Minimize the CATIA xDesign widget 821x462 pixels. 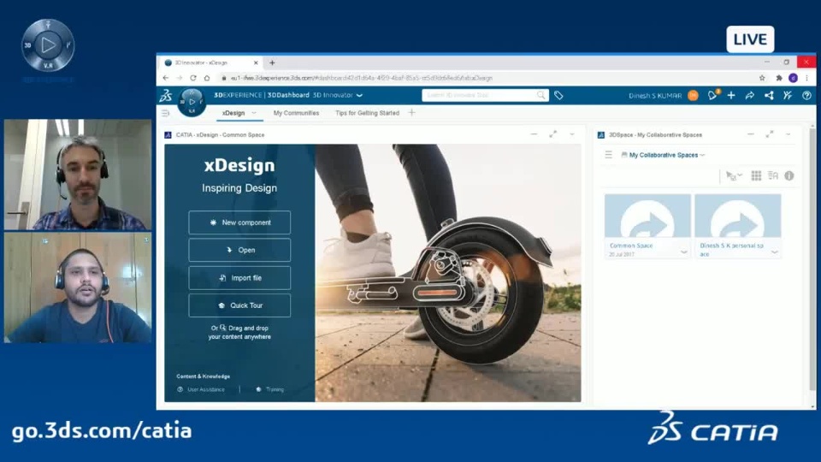pyautogui.click(x=534, y=134)
